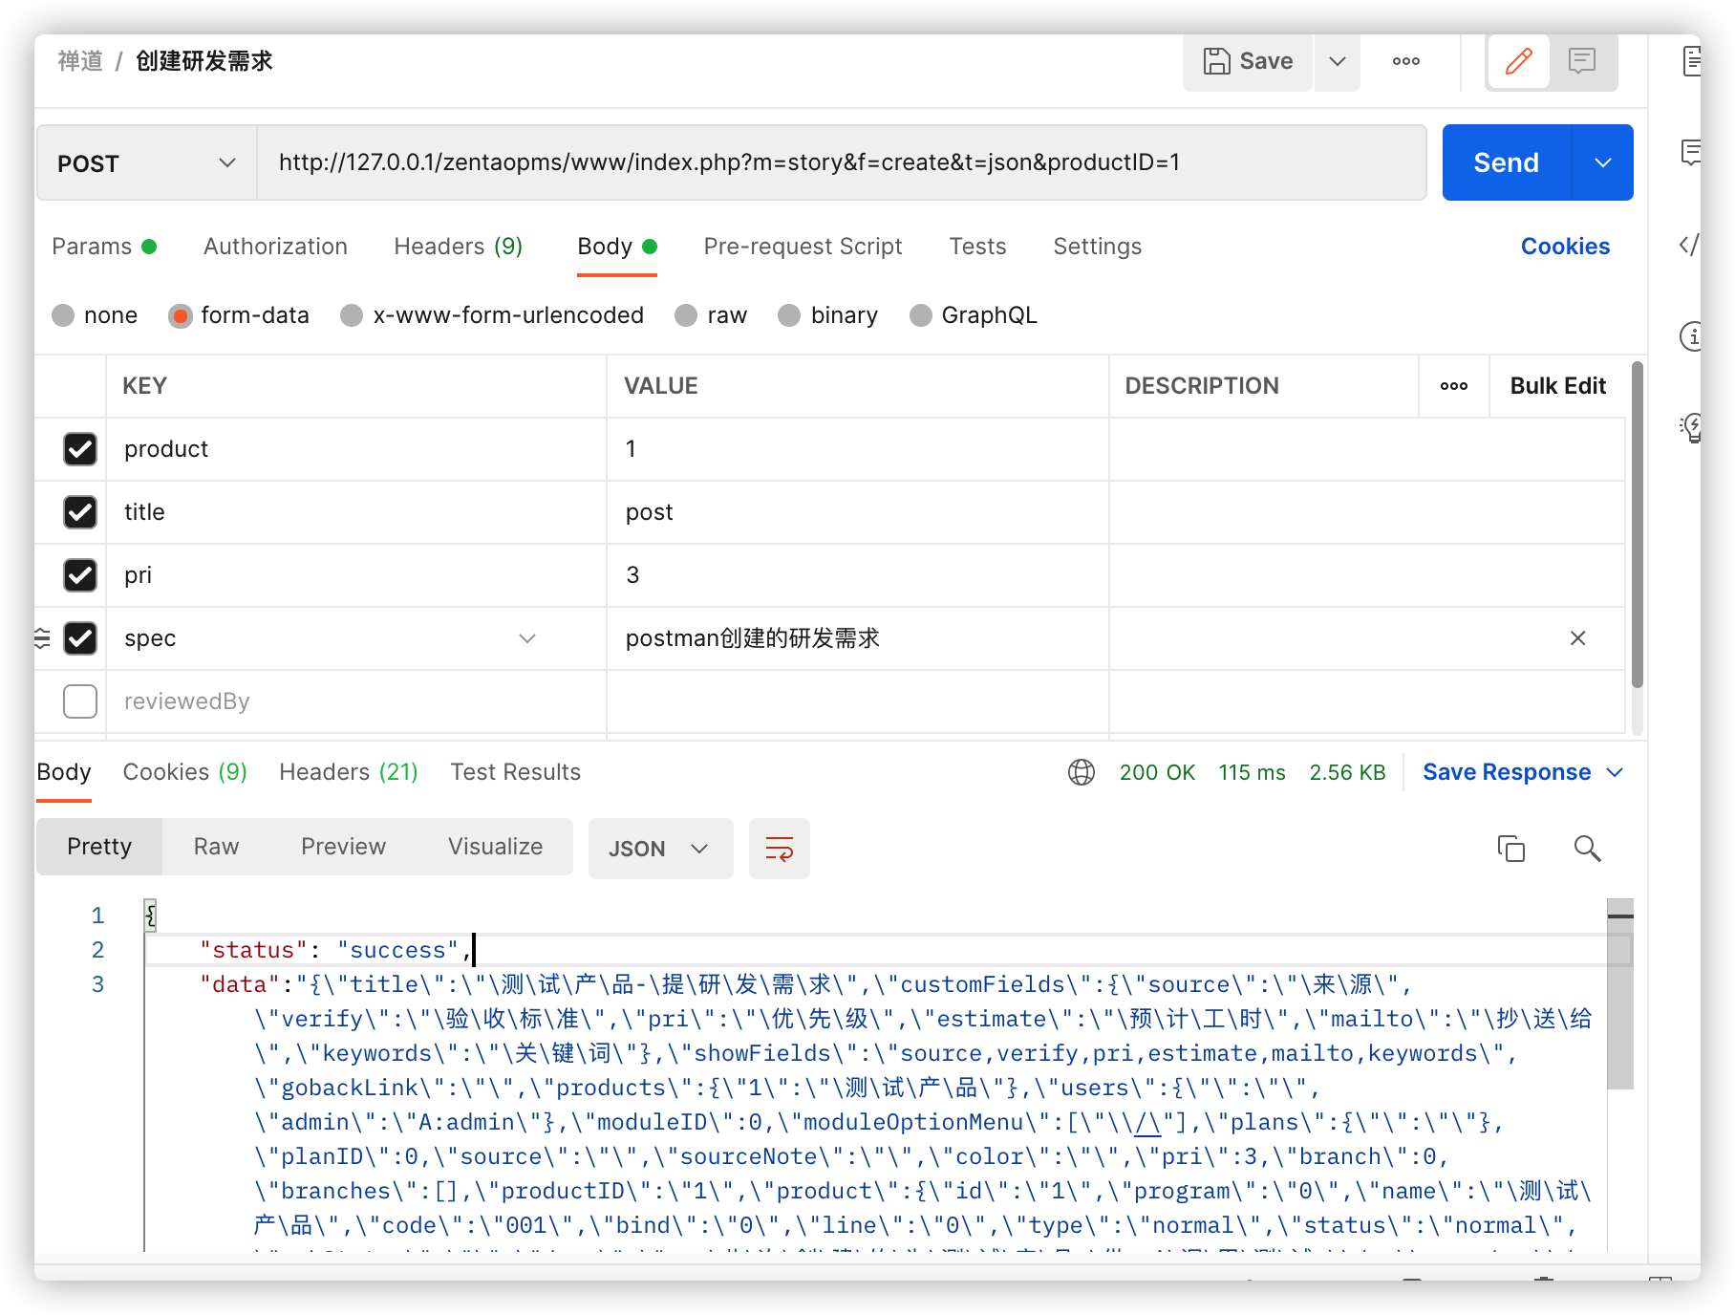This screenshot has height=1315, width=1735.
Task: Open the documentation icon in right sidebar
Action: 1692,61
